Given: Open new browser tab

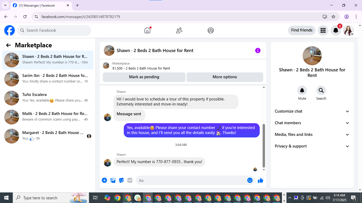Looking at the screenshot, I should tap(77, 5).
